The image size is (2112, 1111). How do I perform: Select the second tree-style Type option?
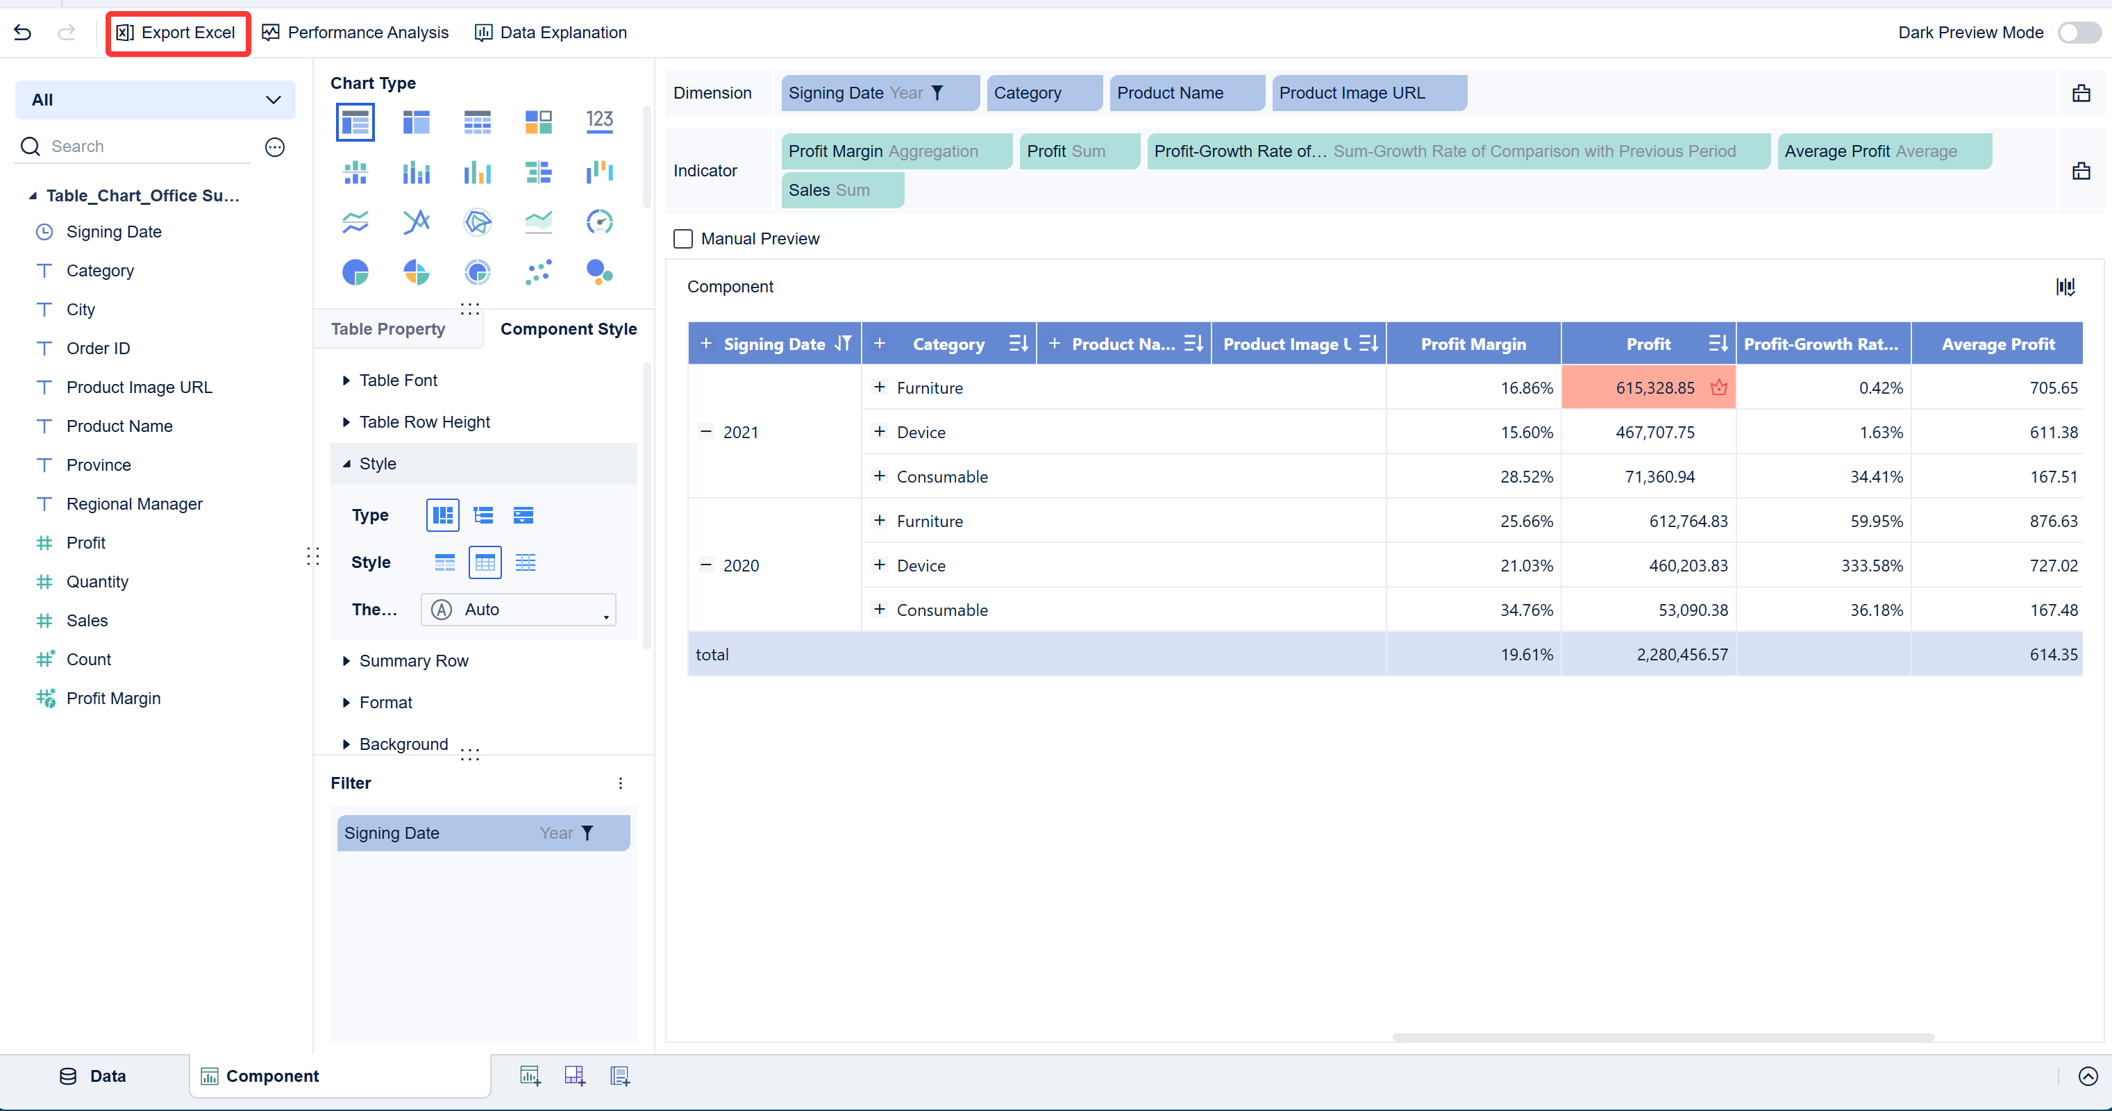point(483,515)
